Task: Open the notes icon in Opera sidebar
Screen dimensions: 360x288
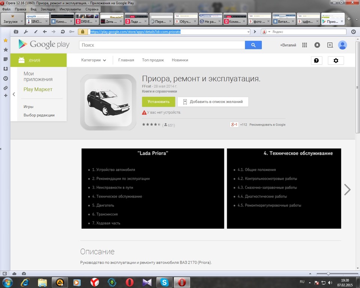Action: point(6,59)
